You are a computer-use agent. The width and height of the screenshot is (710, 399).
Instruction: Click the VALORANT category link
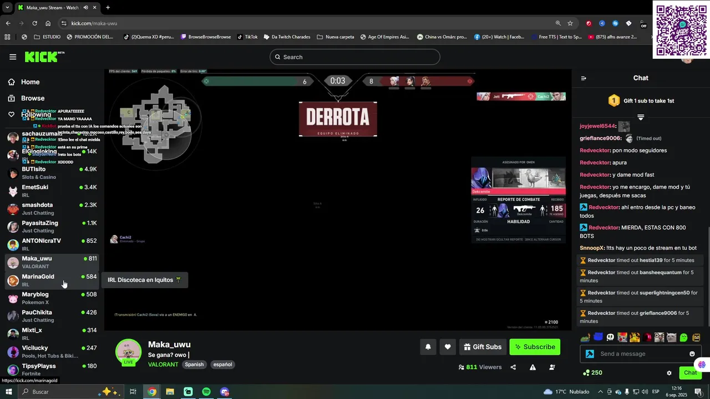tap(163, 365)
